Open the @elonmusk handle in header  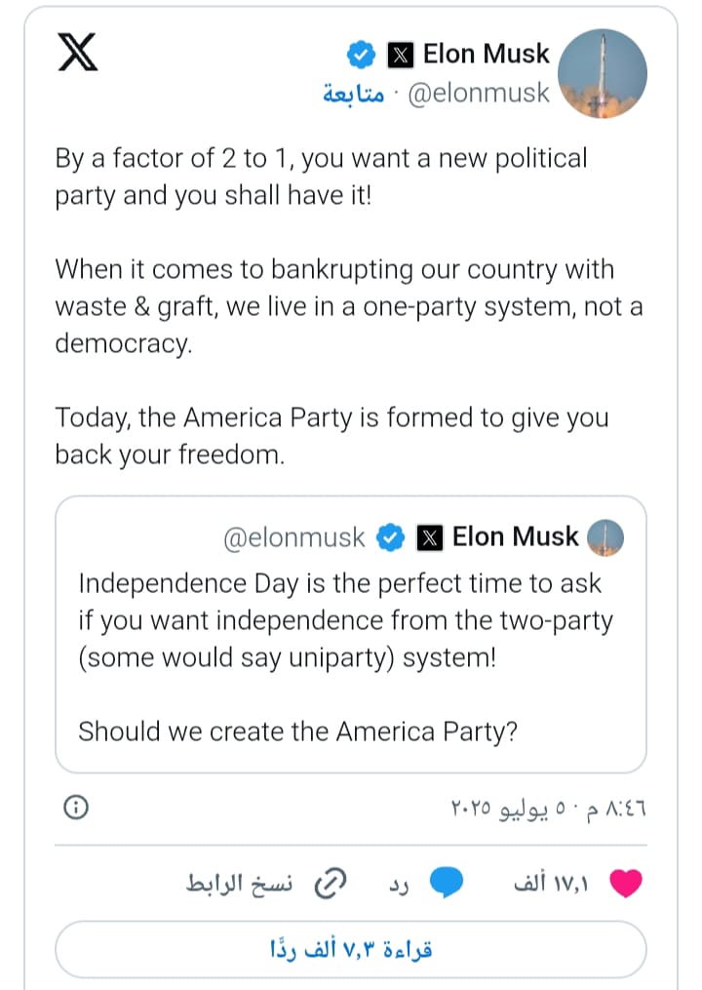coord(478,95)
